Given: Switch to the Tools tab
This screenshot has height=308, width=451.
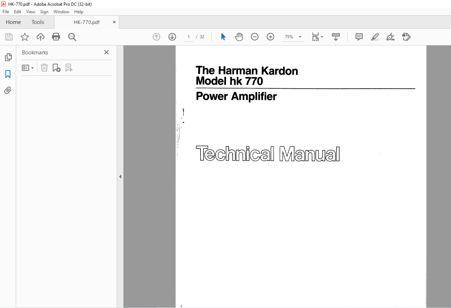Looking at the screenshot, I should click(38, 22).
